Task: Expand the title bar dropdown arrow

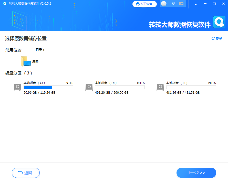Action: click(x=195, y=4)
